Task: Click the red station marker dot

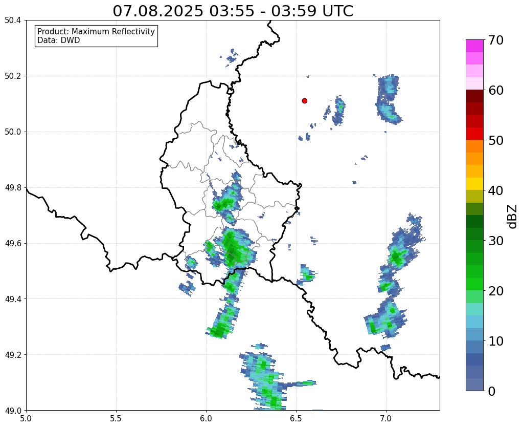Action: click(304, 100)
